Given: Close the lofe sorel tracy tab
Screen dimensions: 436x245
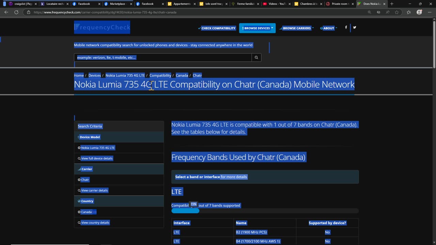Looking at the screenshot, I should 227,4.
